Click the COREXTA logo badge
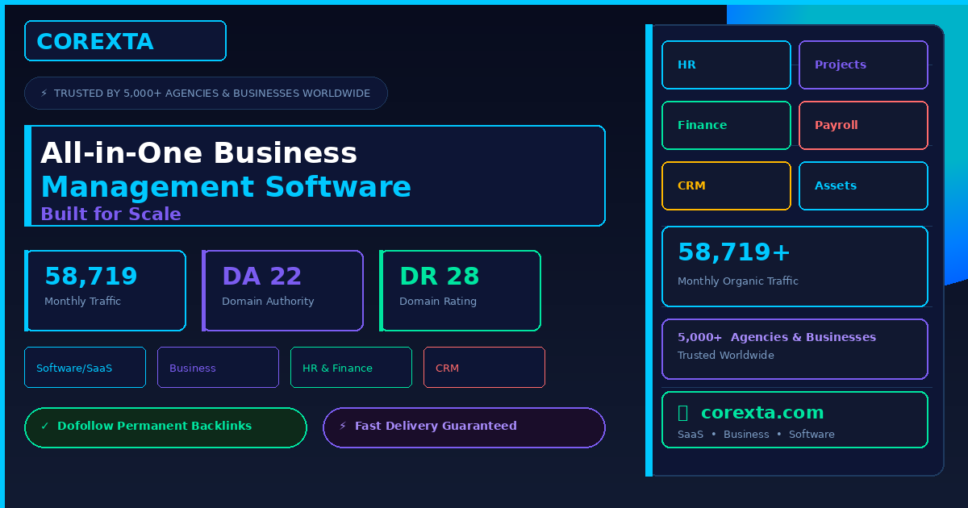 coord(125,41)
